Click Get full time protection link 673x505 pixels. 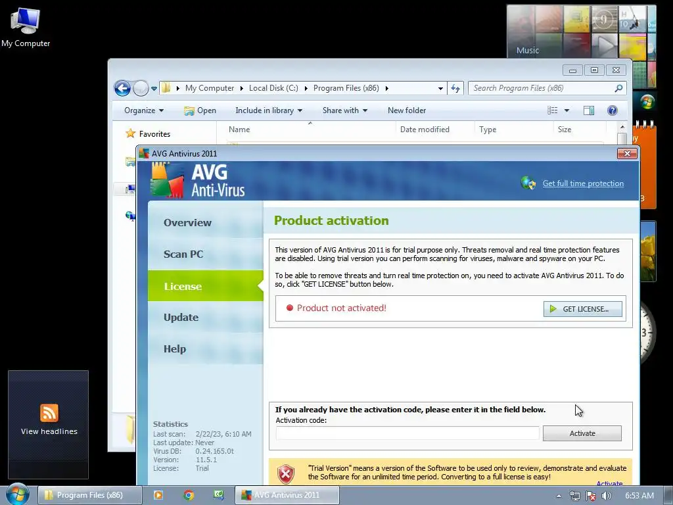pyautogui.click(x=583, y=183)
